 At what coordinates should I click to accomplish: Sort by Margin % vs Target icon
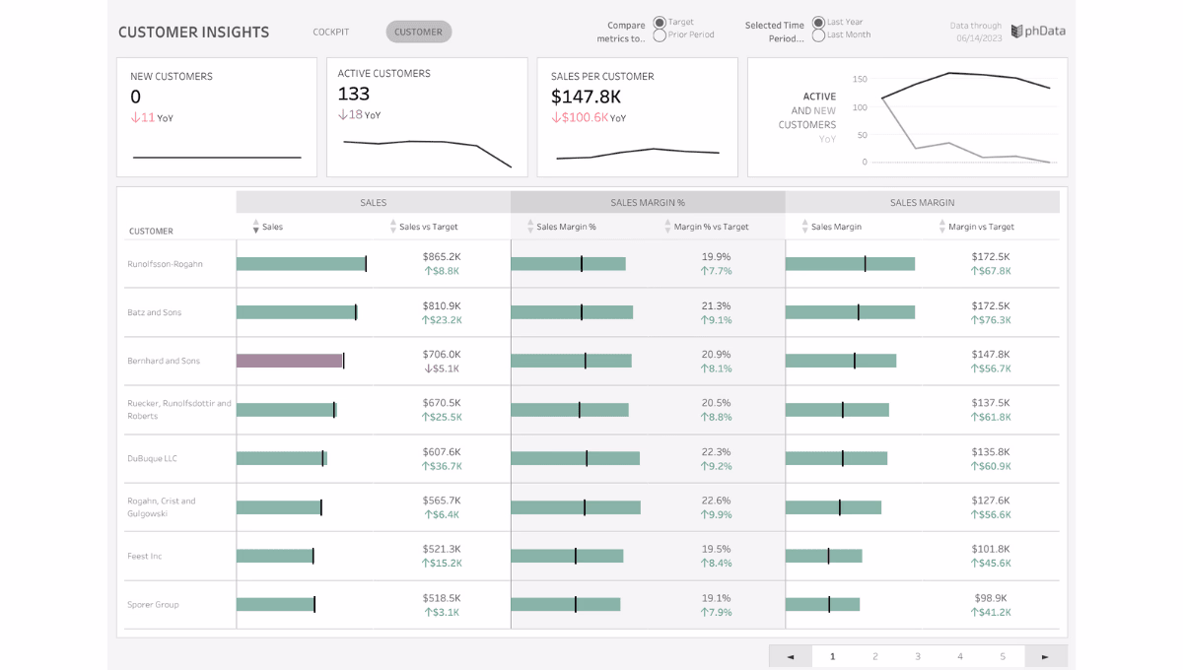667,227
